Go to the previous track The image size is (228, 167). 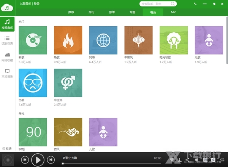(25, 159)
